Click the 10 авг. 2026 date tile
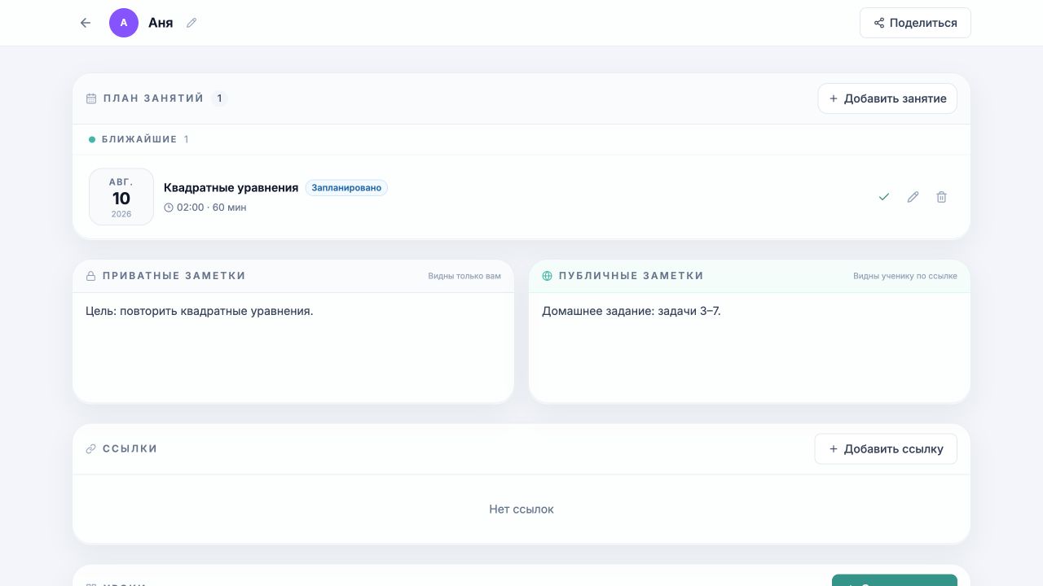1043x586 pixels. [121, 197]
